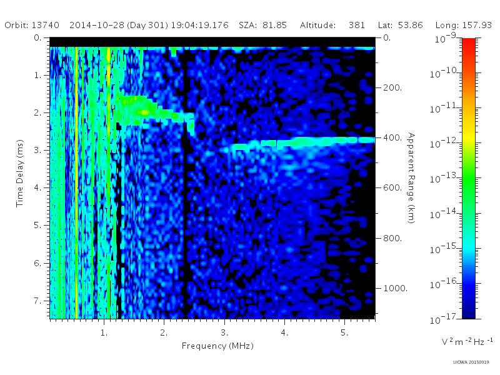Click the '5.' frequency tick label

(x=344, y=332)
